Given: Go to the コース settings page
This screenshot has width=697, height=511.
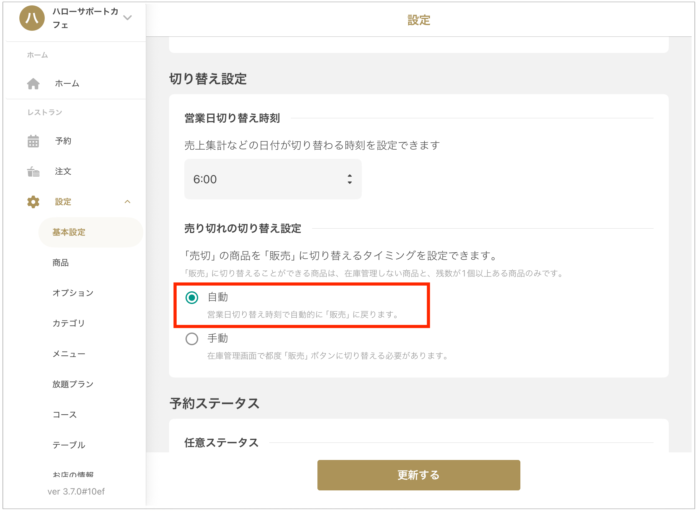Looking at the screenshot, I should [65, 415].
